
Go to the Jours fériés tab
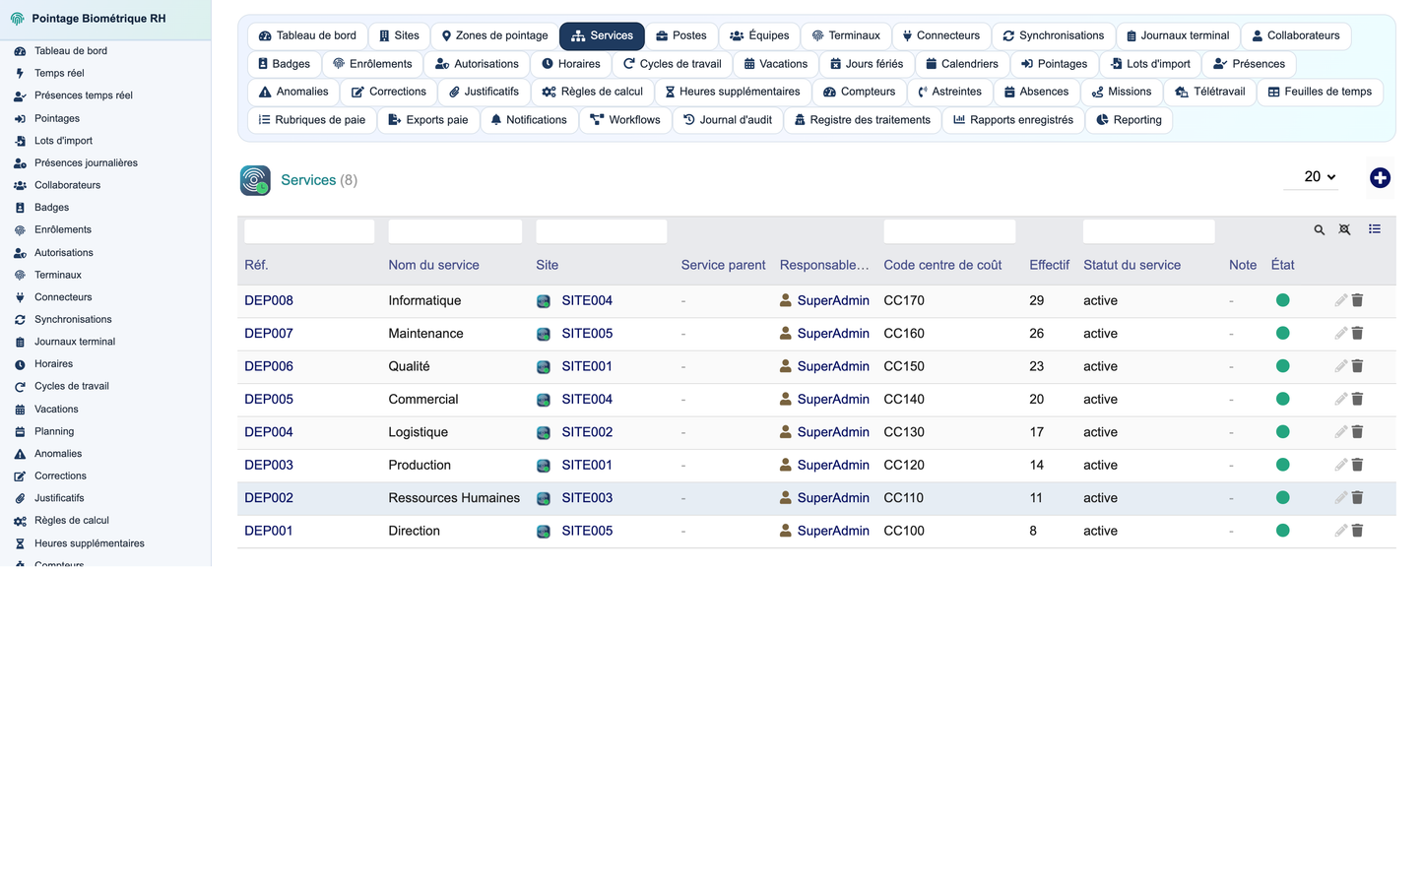[x=867, y=64]
